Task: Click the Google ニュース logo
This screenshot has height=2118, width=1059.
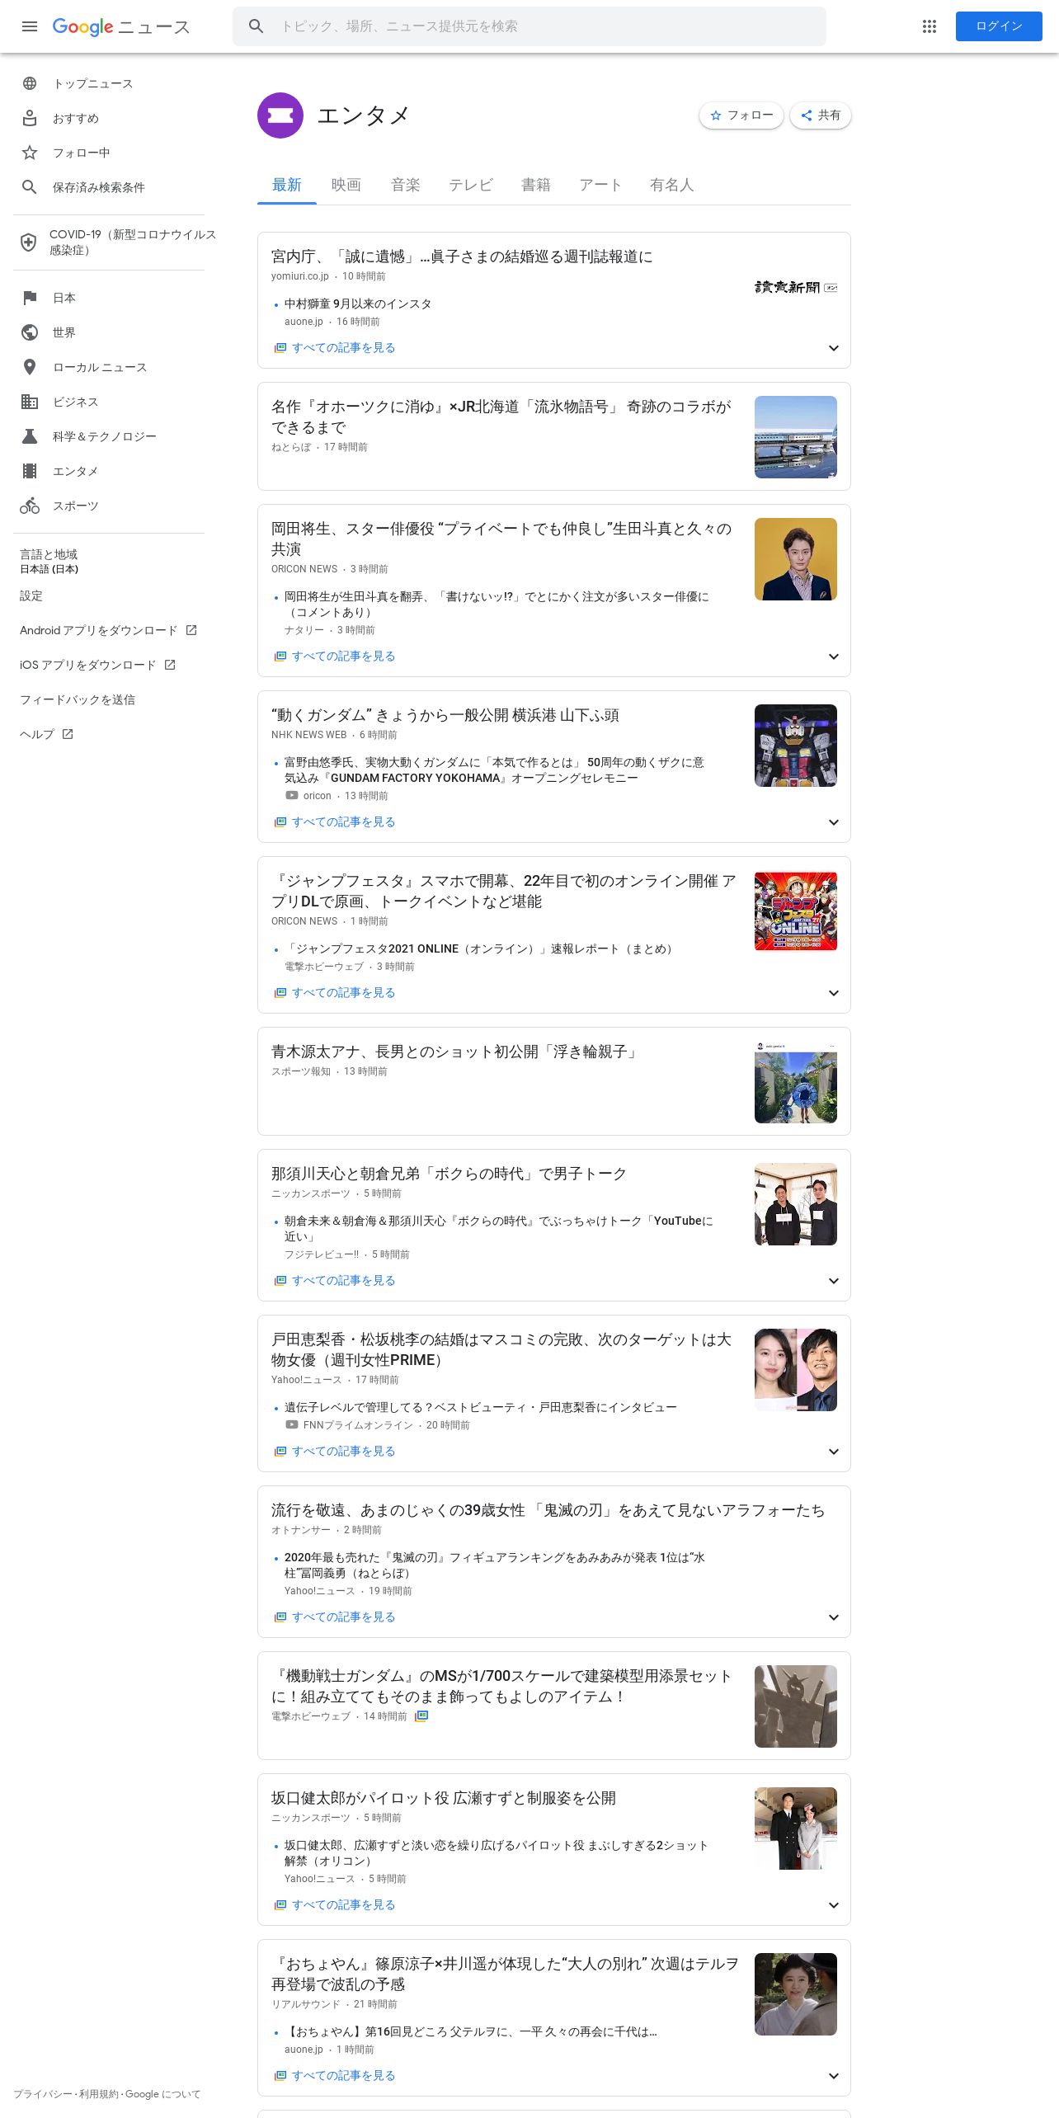Action: point(121,26)
